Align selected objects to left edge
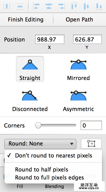Image resolution: width=106 pixels, height=192 pixels. pos(36,6)
